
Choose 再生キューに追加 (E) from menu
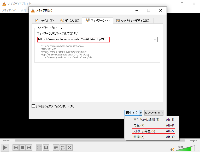click(x=152, y=120)
